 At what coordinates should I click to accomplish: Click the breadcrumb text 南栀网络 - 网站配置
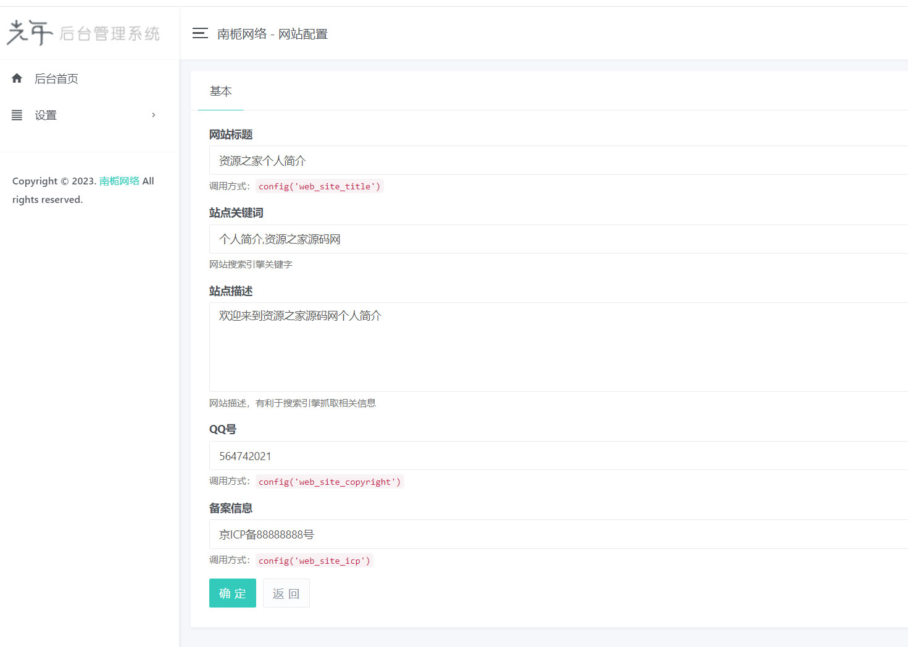273,34
